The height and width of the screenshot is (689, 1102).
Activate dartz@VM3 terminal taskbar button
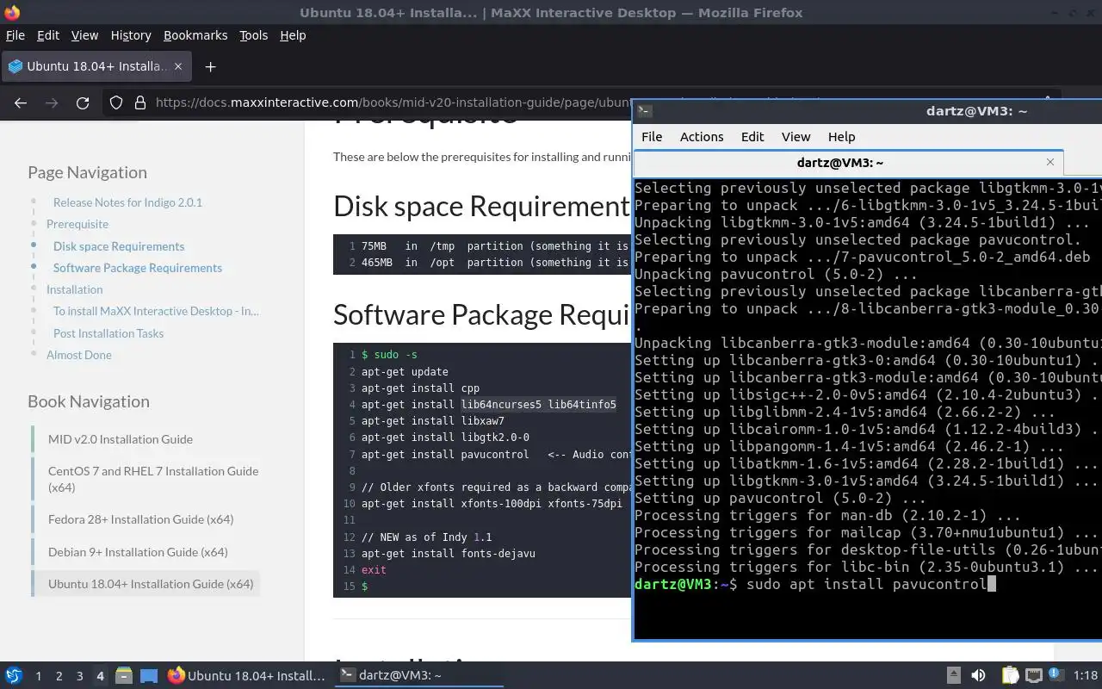[418, 675]
